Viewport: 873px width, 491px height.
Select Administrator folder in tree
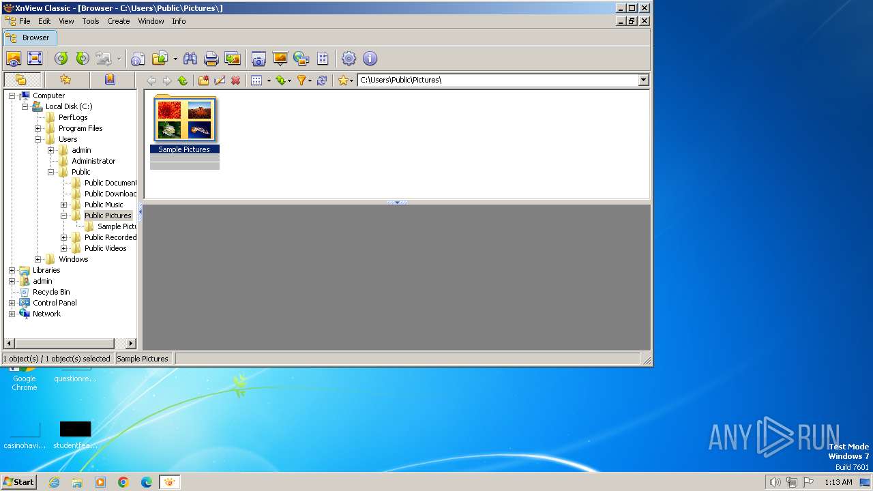coord(93,161)
